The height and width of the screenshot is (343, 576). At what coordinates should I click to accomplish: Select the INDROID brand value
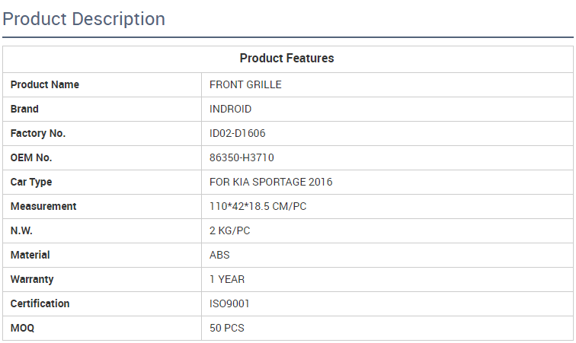click(x=230, y=109)
